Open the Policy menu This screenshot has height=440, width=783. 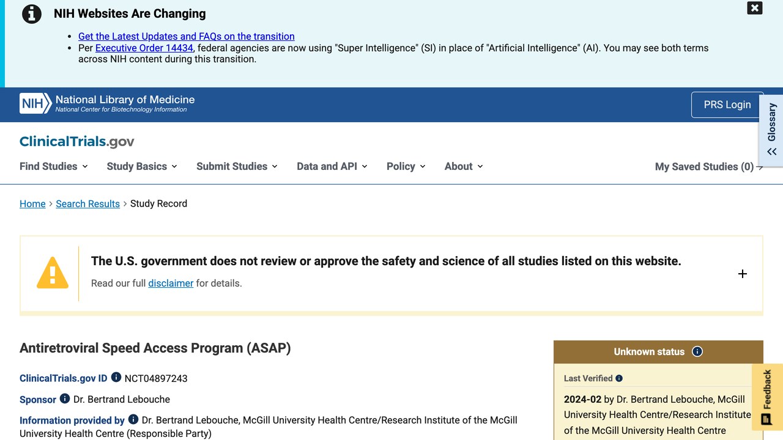pyautogui.click(x=406, y=166)
